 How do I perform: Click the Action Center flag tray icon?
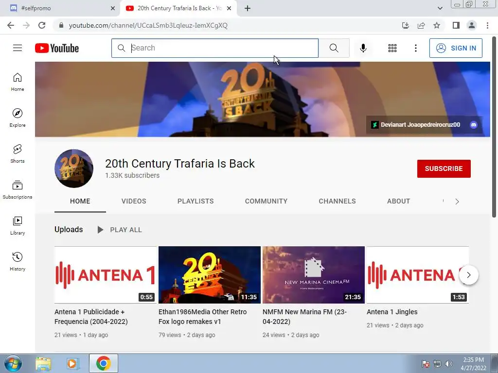[x=425, y=364]
